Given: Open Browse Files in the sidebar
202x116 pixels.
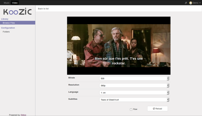Looking at the screenshot, I should [x=18, y=23].
